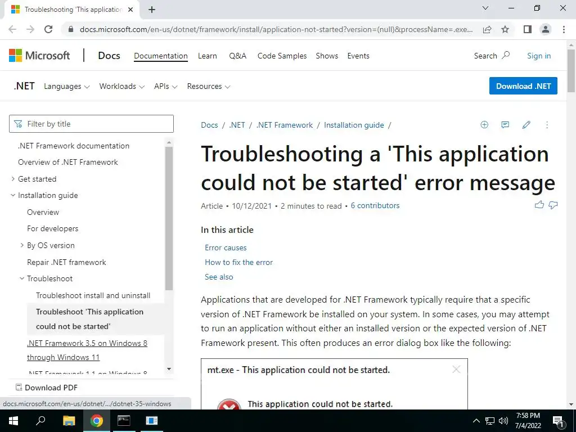Edit this article with pencil icon
Image resolution: width=576 pixels, height=432 pixels.
pos(526,125)
